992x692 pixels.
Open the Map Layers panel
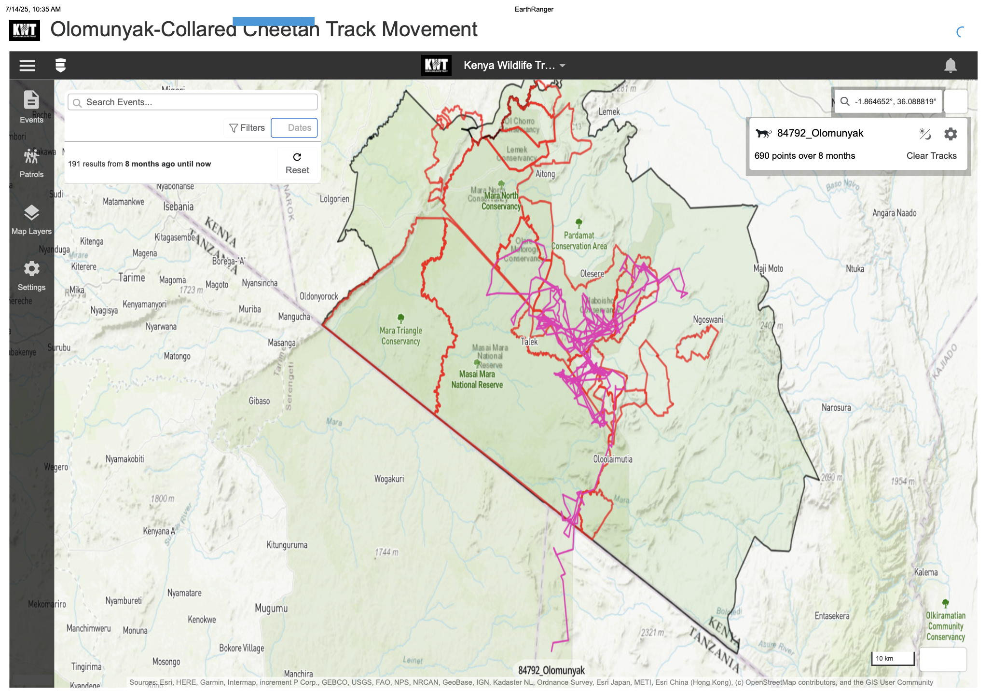tap(31, 220)
